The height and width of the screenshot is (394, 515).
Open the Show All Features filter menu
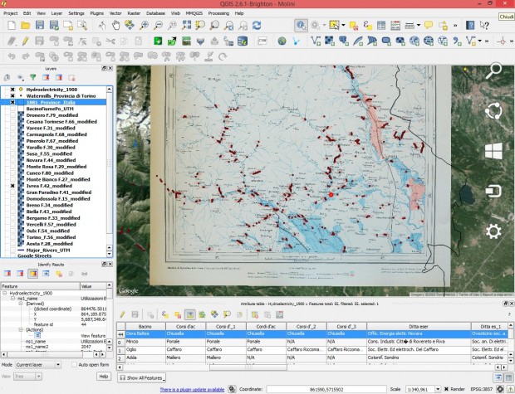(x=141, y=378)
